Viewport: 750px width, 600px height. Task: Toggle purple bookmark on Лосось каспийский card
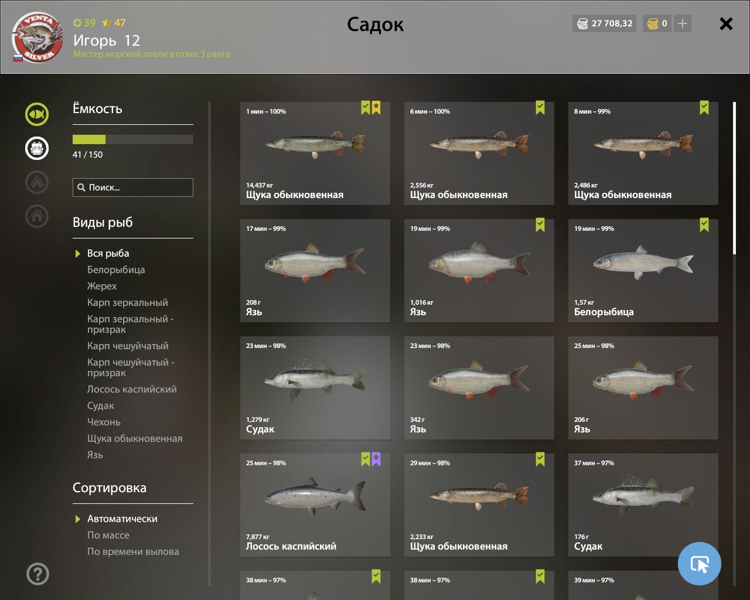click(376, 459)
